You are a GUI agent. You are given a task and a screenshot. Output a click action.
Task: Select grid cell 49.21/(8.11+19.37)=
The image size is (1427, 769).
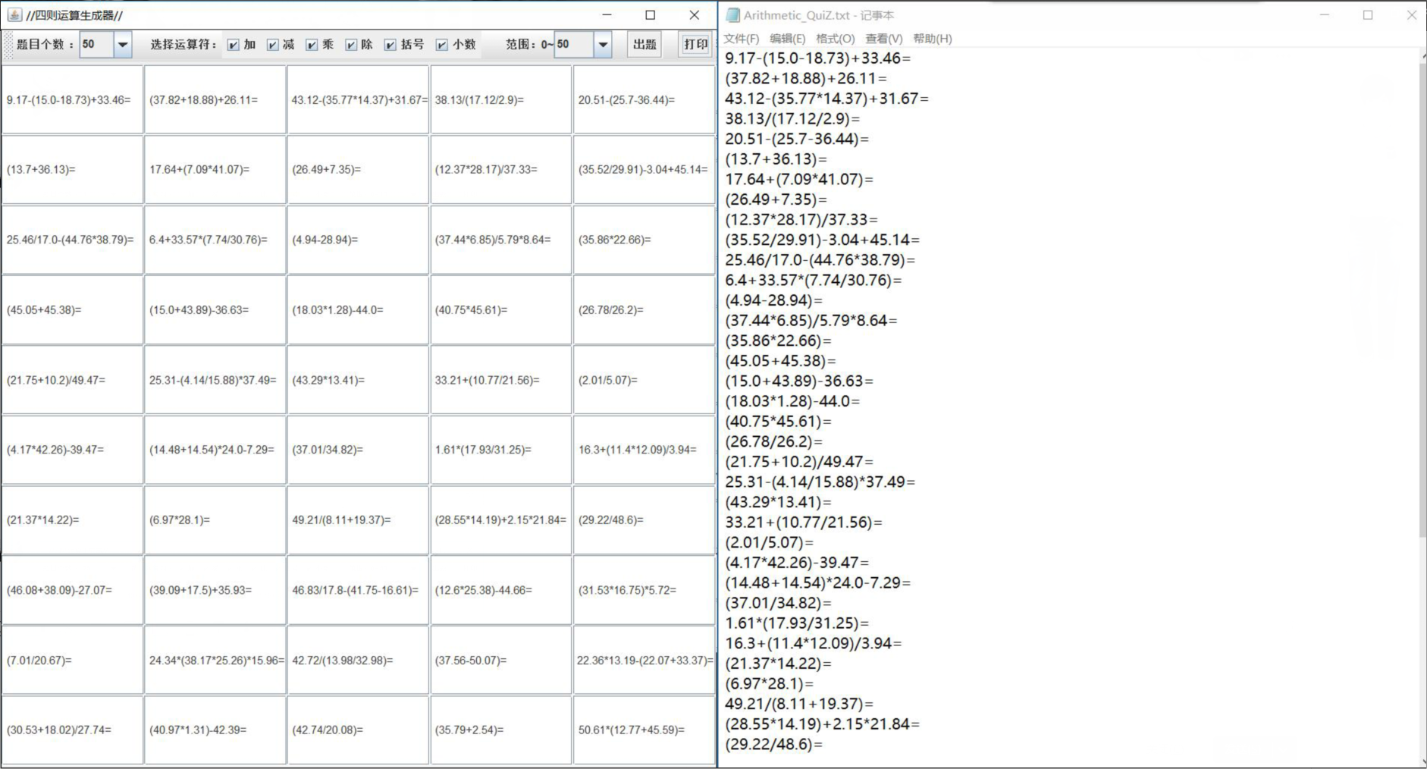click(358, 520)
